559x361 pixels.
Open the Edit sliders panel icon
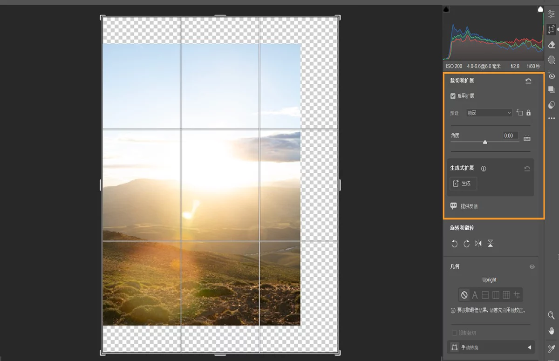552,14
